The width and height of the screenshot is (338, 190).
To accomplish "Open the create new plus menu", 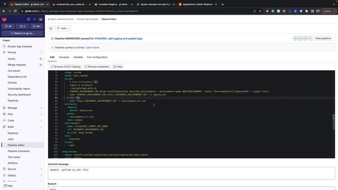I will point(34,19).
